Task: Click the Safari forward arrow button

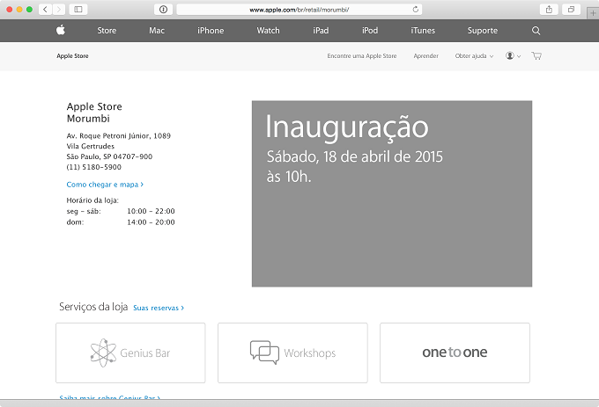Action: coord(58,9)
